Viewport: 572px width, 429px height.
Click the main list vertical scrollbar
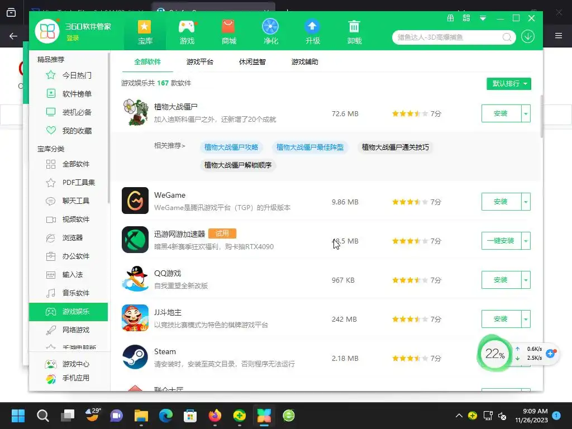point(541,117)
